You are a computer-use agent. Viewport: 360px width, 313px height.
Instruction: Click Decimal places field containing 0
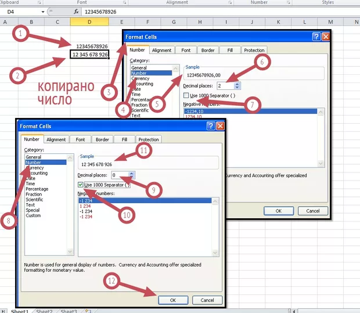coord(120,175)
